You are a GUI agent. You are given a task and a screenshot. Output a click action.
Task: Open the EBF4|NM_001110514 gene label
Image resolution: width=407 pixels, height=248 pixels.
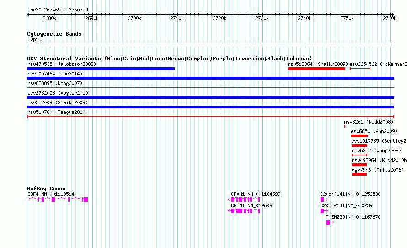[51, 194]
